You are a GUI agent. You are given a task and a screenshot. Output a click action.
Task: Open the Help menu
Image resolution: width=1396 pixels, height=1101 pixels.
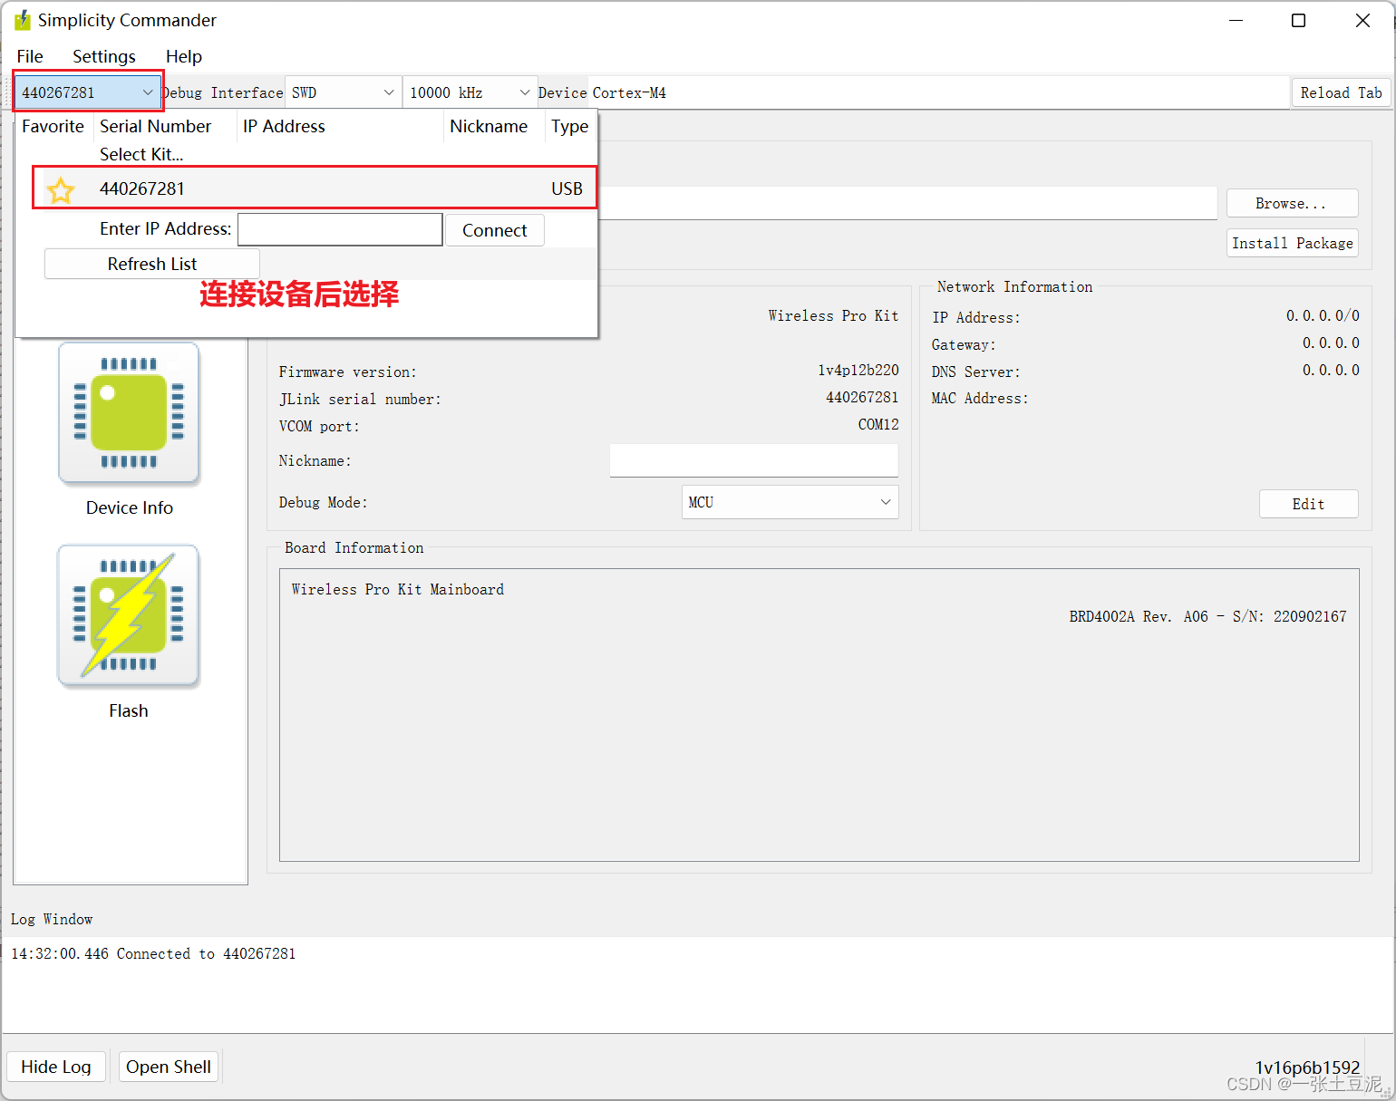[x=184, y=56]
